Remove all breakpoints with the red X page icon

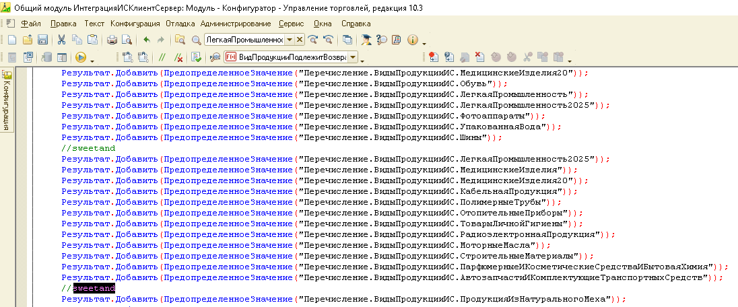[x=479, y=57]
